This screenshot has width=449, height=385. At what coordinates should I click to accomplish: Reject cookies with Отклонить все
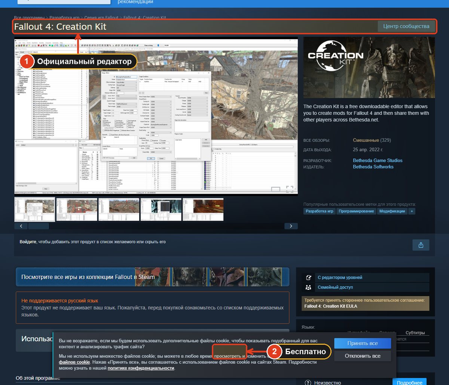363,356
